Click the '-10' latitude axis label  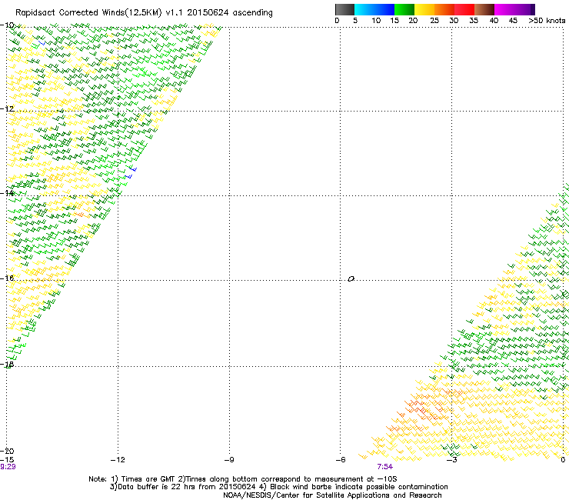(x=7, y=25)
